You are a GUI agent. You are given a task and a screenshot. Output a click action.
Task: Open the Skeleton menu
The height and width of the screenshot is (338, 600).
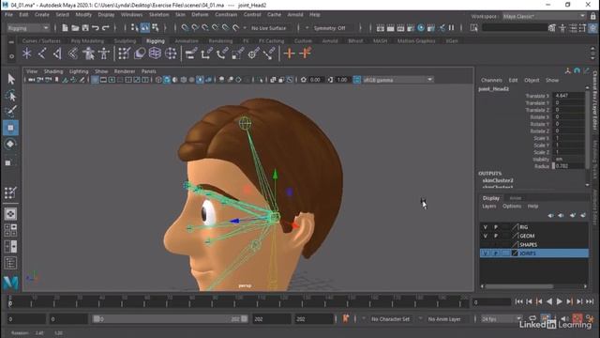coord(158,15)
